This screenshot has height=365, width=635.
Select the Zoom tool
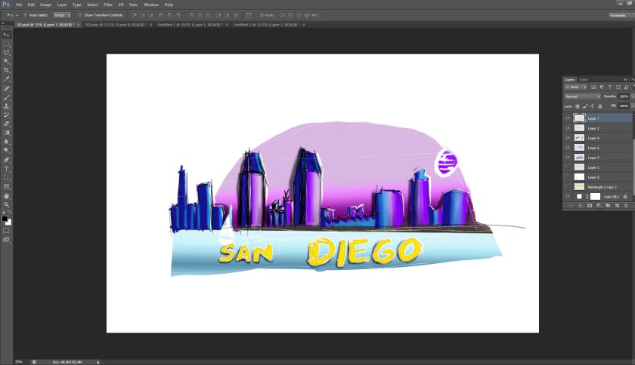pos(7,205)
